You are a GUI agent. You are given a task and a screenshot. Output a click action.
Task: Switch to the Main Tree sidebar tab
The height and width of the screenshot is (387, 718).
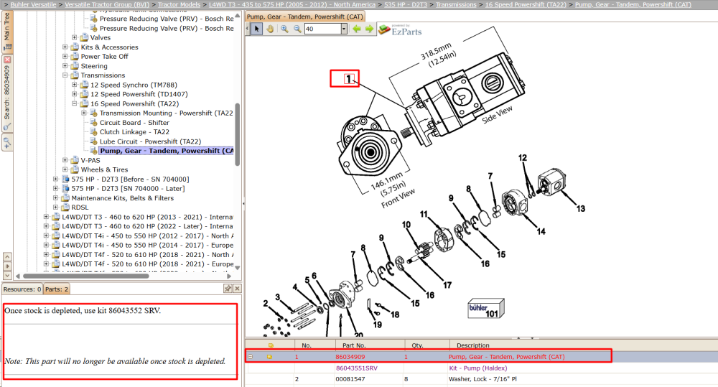[x=7, y=31]
